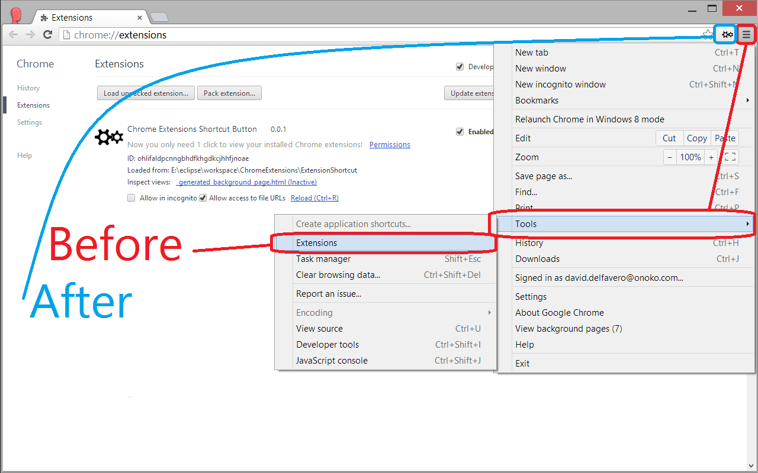Toggle fullscreen with the zoom row icon
This screenshot has width=758, height=473.
730,157
